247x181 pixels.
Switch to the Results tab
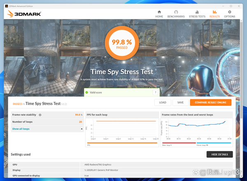(214, 14)
